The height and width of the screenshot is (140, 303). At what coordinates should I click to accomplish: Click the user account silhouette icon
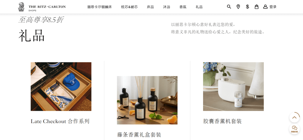pyautogui.click(x=265, y=7)
